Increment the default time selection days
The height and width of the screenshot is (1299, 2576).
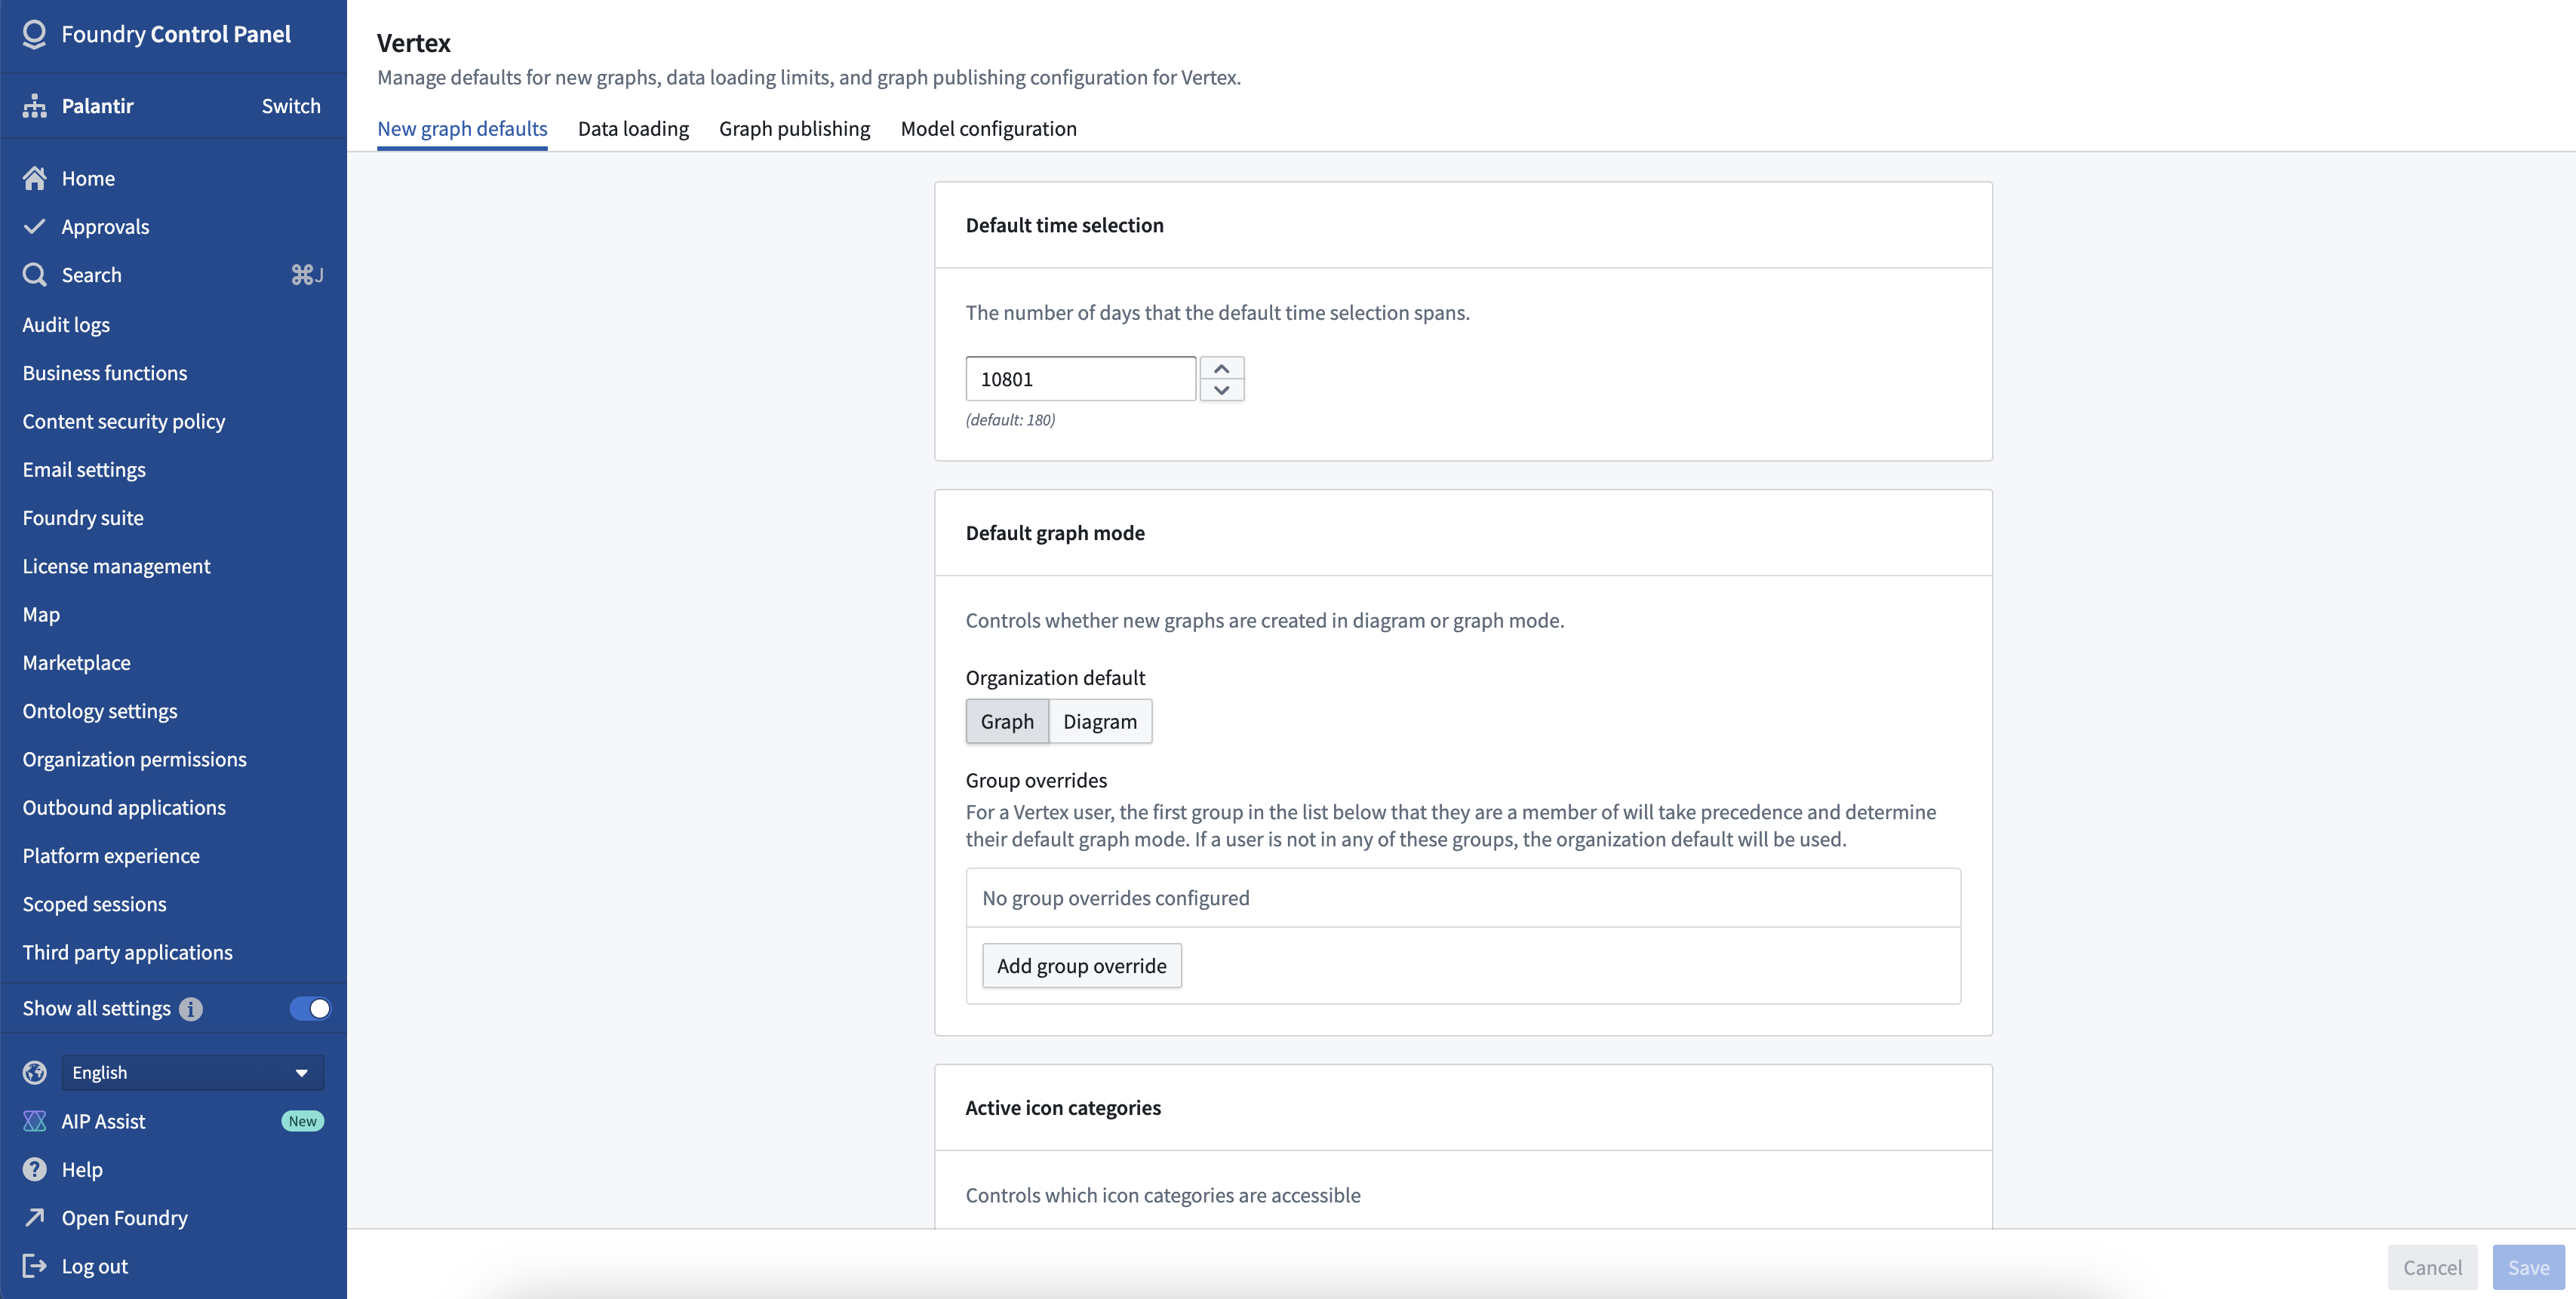click(1222, 367)
